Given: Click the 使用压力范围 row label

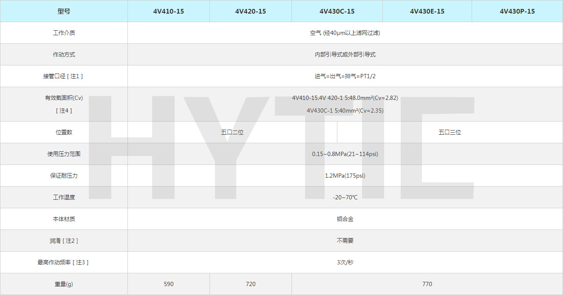Looking at the screenshot, I should [x=64, y=154].
